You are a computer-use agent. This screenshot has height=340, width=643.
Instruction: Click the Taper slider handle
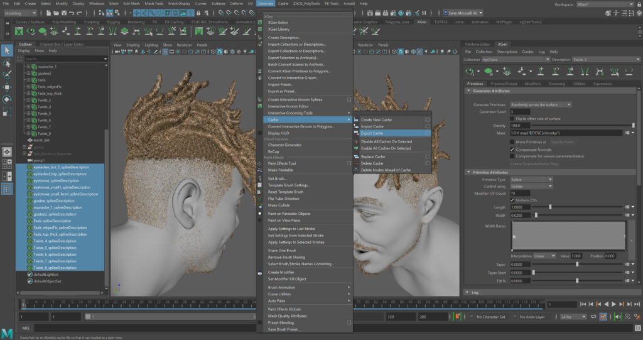click(577, 265)
